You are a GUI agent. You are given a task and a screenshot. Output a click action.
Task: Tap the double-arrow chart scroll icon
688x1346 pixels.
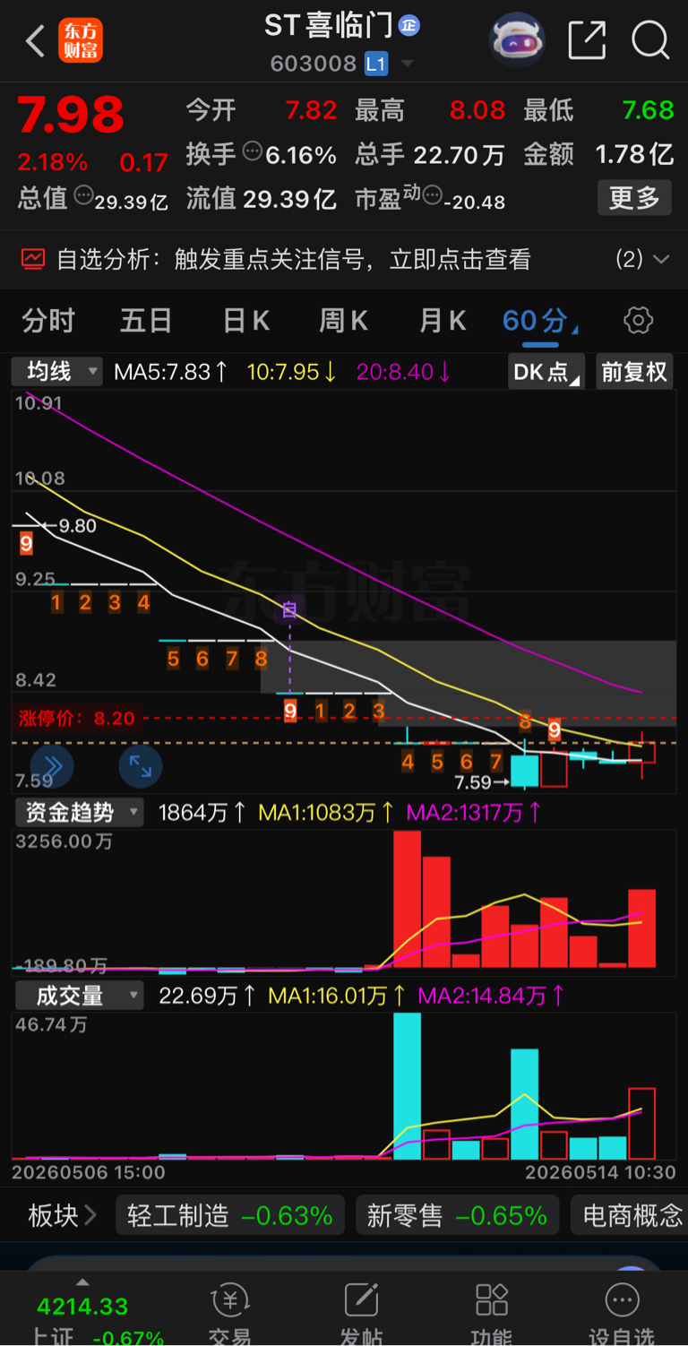click(52, 765)
